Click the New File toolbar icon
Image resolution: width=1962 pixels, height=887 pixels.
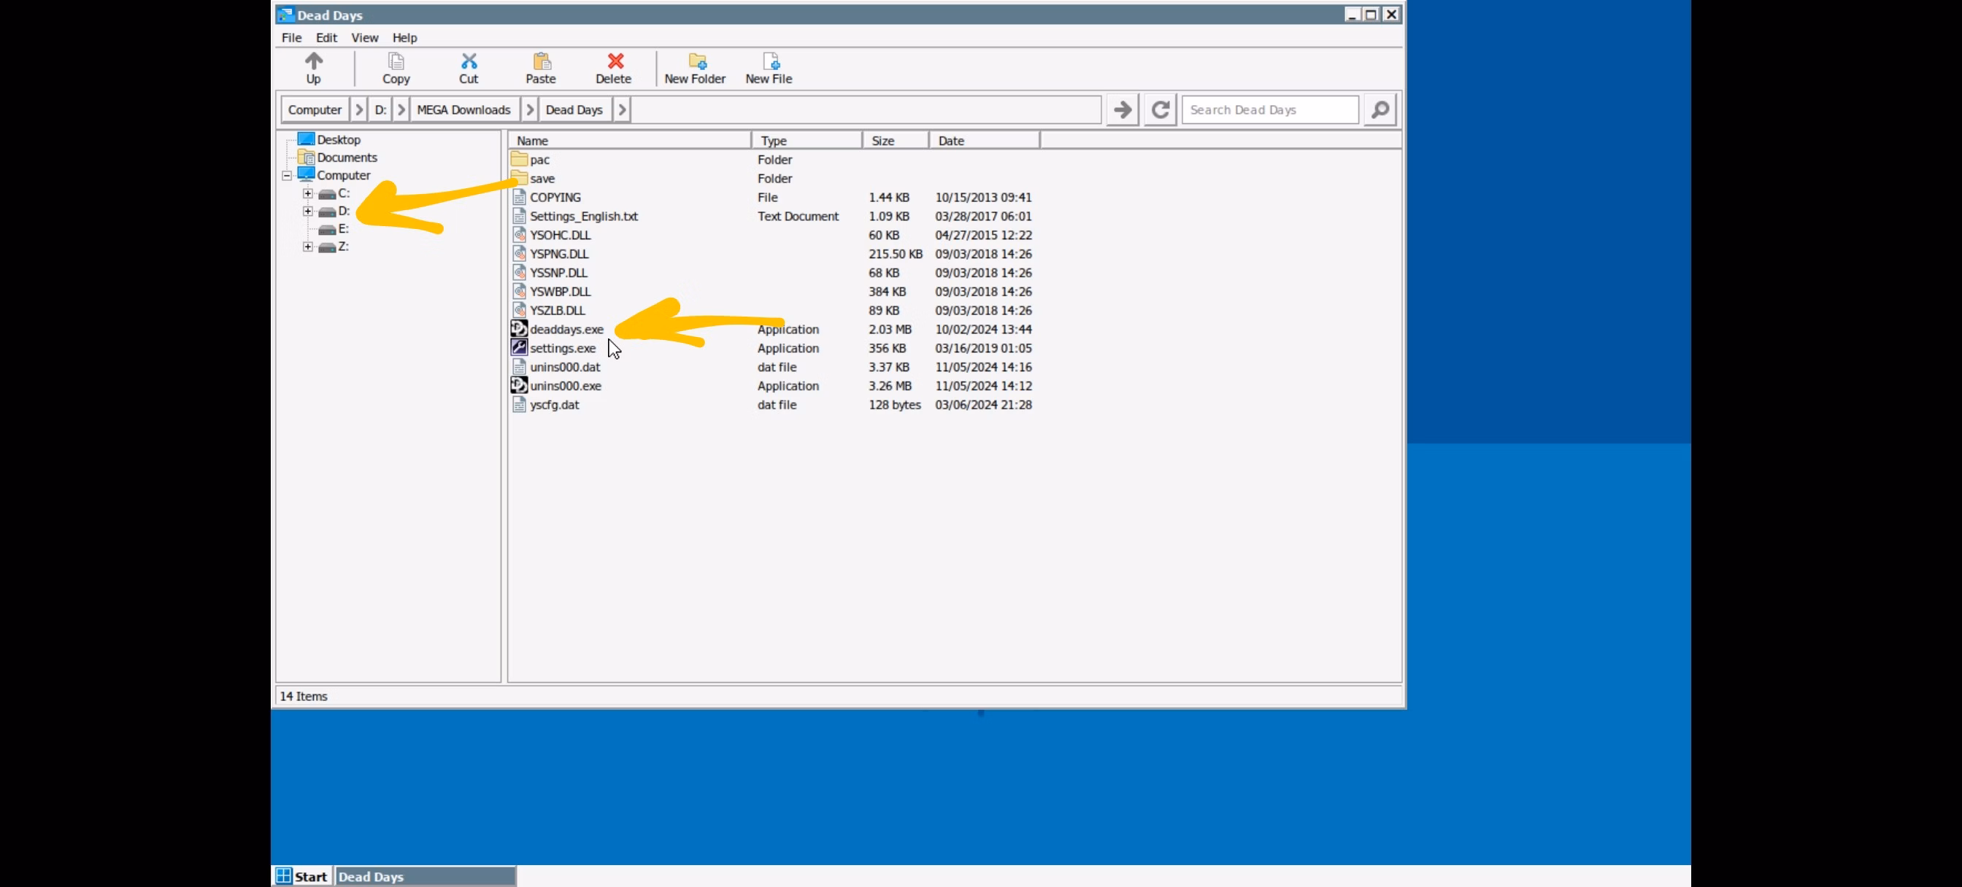tap(769, 61)
